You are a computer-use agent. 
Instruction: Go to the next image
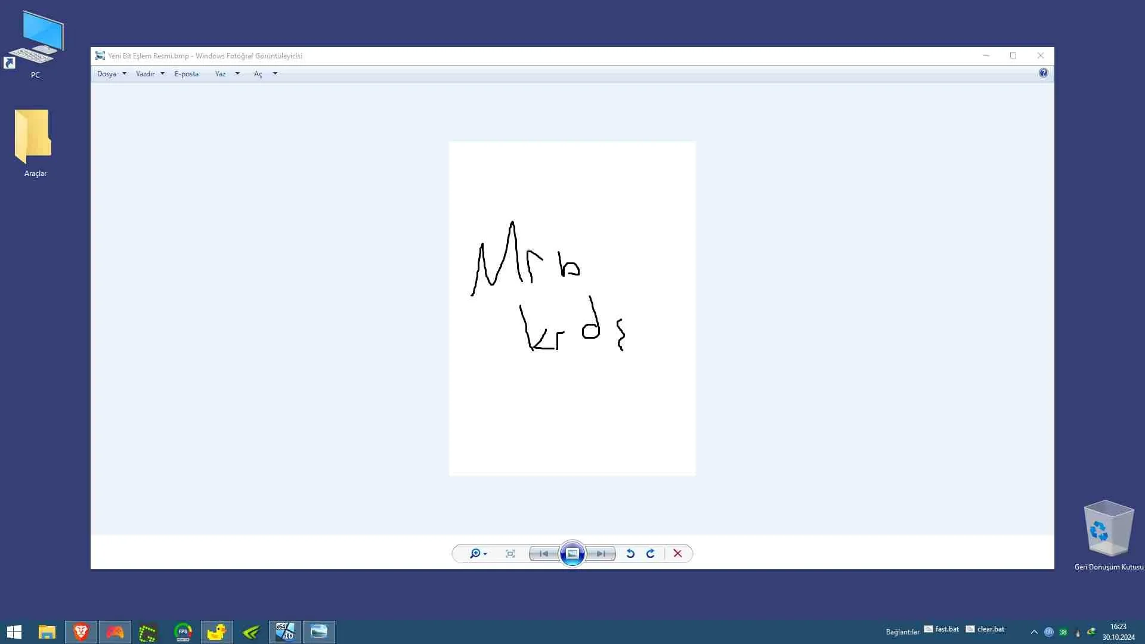click(x=601, y=554)
